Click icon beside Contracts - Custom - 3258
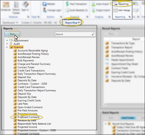Viewport: 145px width, 135px height. [15, 84]
